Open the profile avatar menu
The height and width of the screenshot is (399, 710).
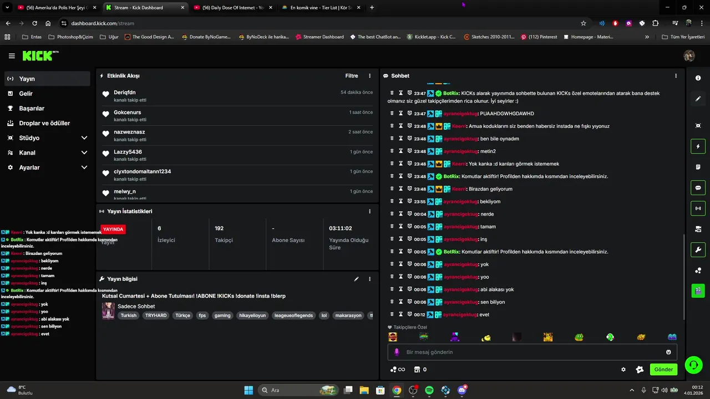click(x=689, y=56)
